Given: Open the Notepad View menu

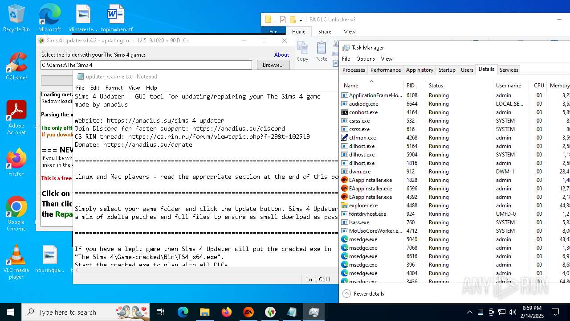Looking at the screenshot, I should coord(134,88).
